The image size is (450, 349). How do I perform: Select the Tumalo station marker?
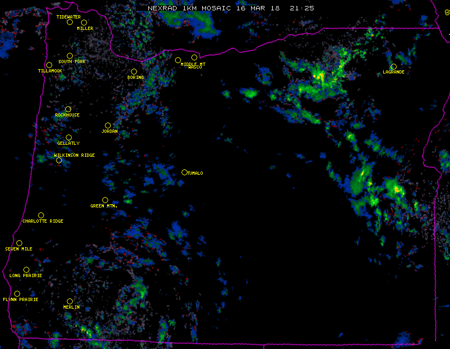184,173
